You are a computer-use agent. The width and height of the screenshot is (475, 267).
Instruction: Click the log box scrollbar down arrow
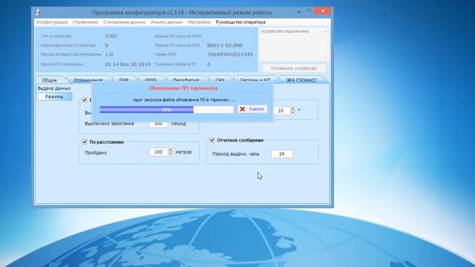pos(326,57)
